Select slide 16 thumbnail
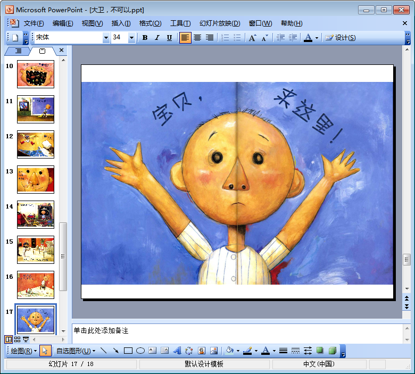This screenshot has width=415, height=374. click(x=36, y=285)
